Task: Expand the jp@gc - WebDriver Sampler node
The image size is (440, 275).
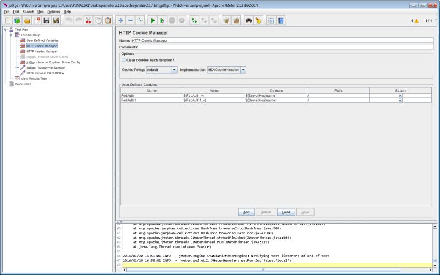Action: (x=17, y=68)
